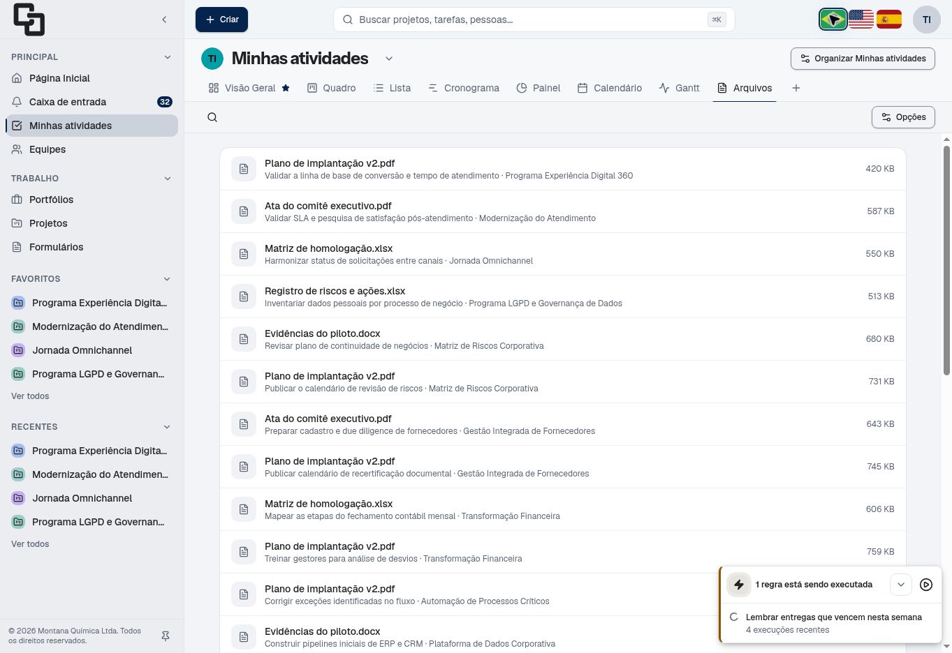
Task: Open Organizar Minhas atividades button
Action: [x=863, y=59]
